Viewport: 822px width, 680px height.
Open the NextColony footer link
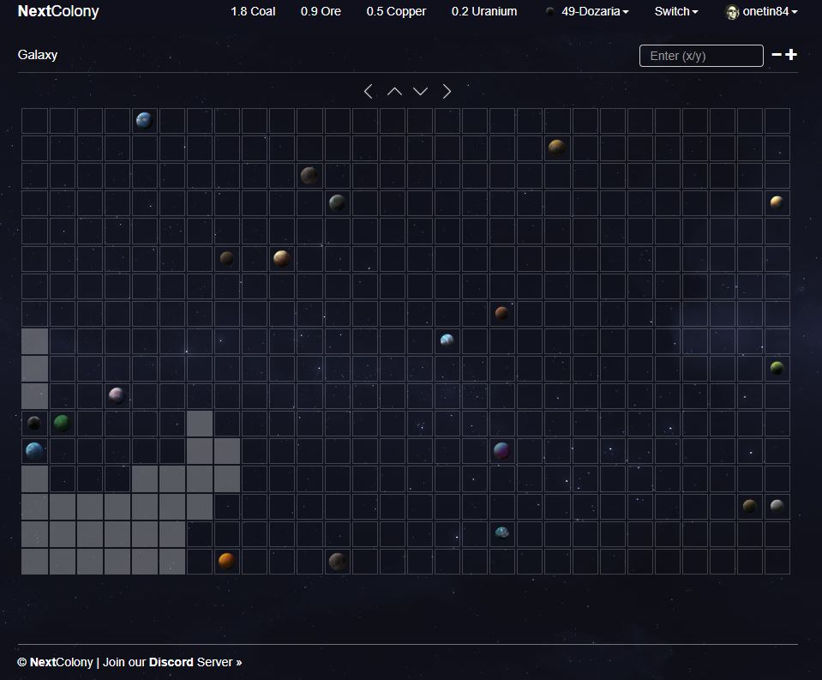click(x=61, y=662)
